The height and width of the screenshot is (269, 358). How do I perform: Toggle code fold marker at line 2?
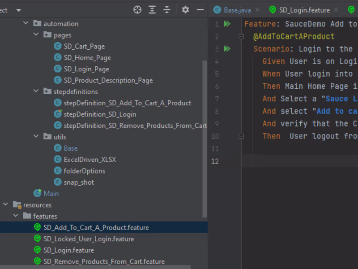(241, 37)
